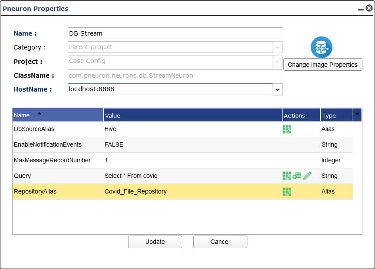Click the Type column header

pos(337,115)
